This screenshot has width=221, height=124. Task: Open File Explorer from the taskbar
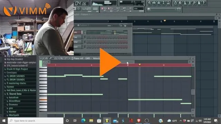click(x=91, y=121)
